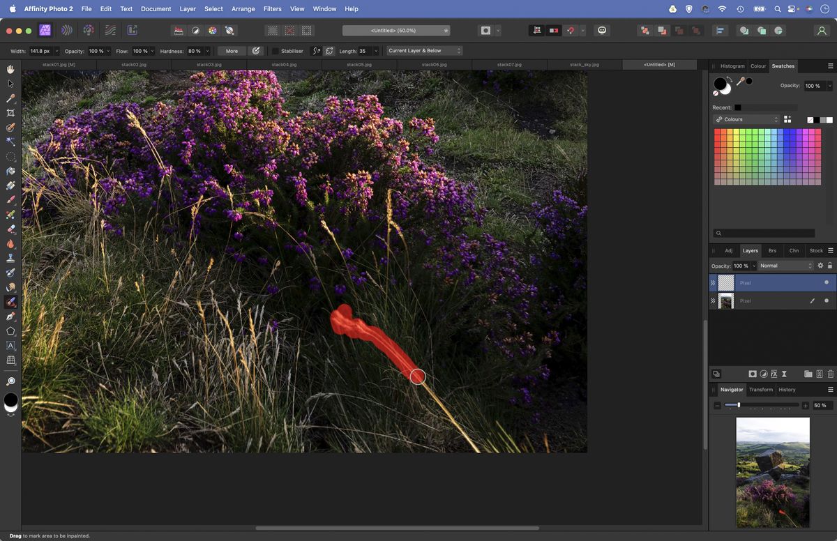Select the Inpainting Brush tool
The height and width of the screenshot is (541, 837).
pyautogui.click(x=11, y=301)
